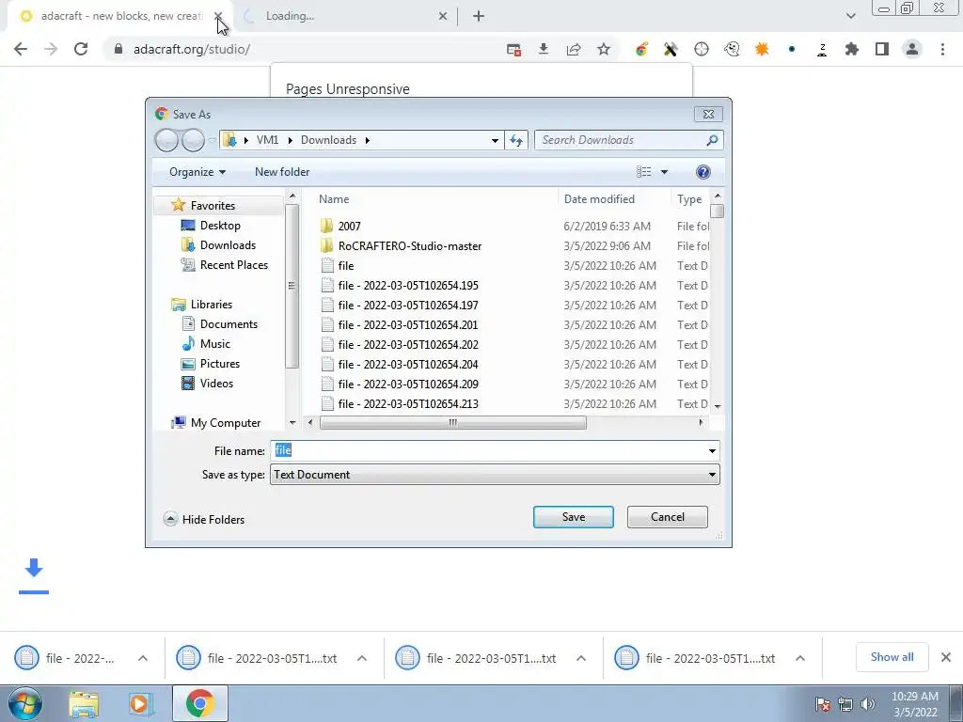Expand options for first downloaded file chip

(x=143, y=658)
